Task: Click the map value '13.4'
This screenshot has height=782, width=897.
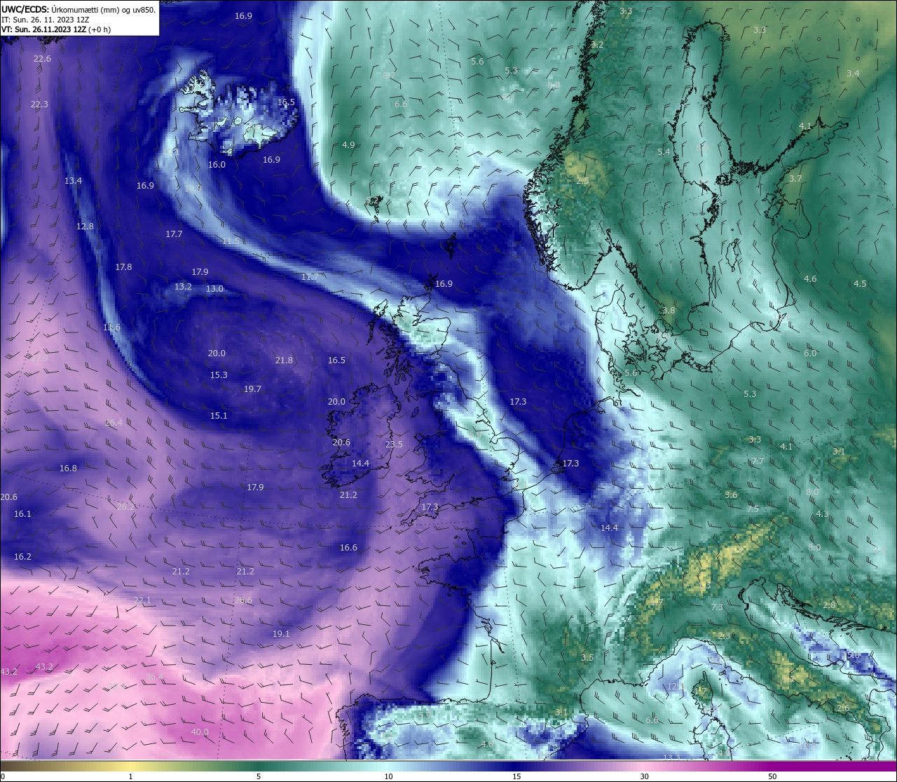Action: [x=73, y=181]
